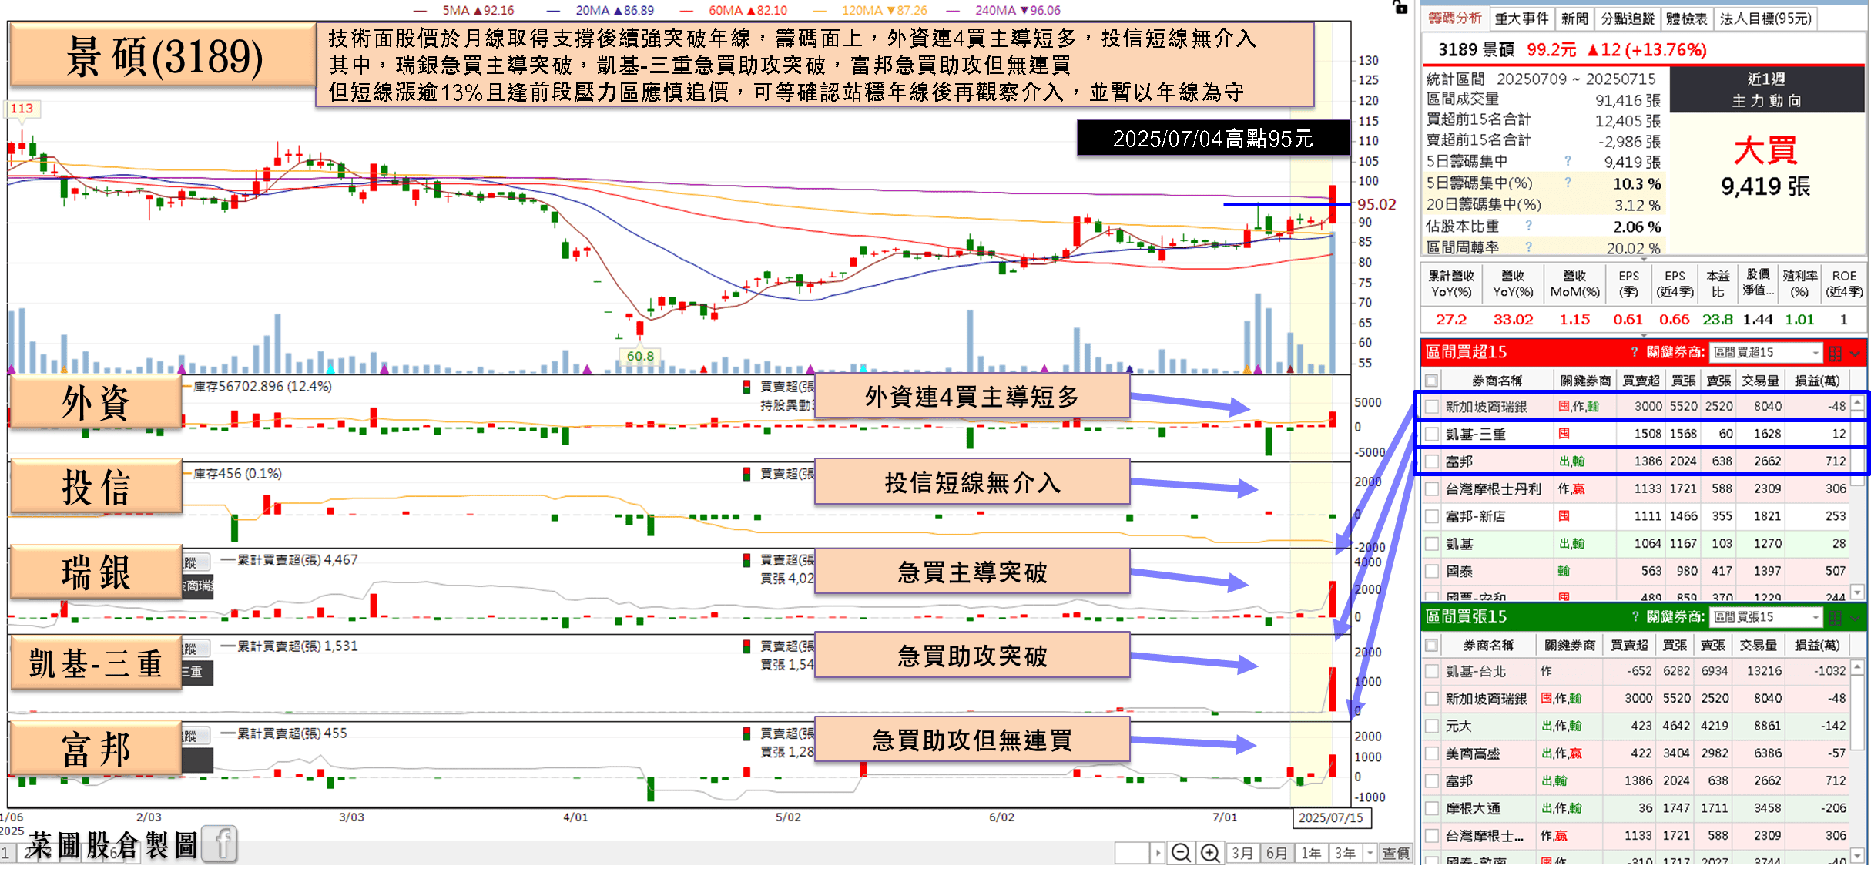This screenshot has height=886, width=1871.
Task: Click the play arrow beside the zoom buttons
Action: 1158,853
